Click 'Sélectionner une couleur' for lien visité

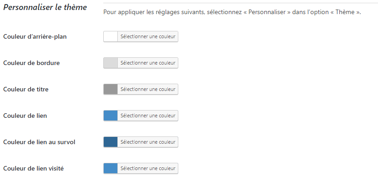(x=148, y=168)
